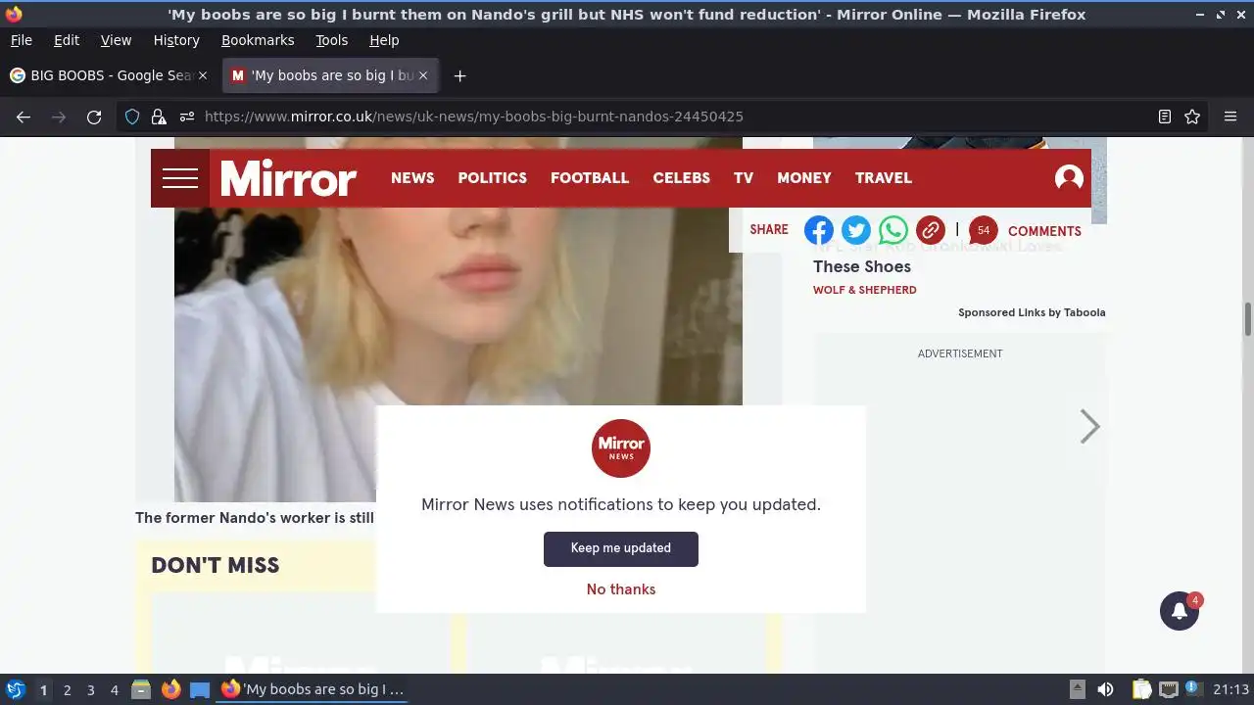Open the COMMENTS link
The height and width of the screenshot is (705, 1254).
tap(1044, 231)
